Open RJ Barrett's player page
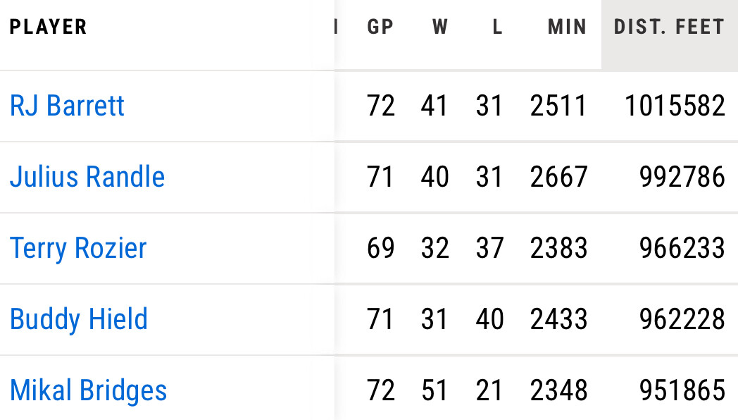This screenshot has height=420, width=738. tap(67, 106)
